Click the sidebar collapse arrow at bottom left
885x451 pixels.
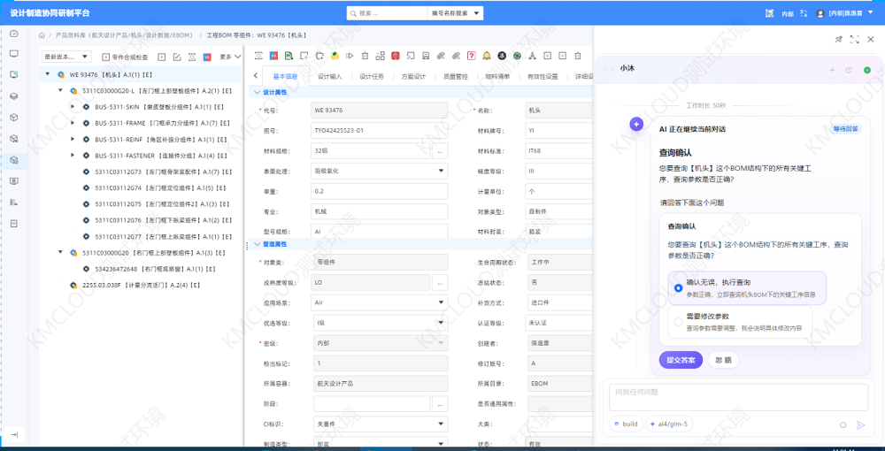click(x=14, y=435)
